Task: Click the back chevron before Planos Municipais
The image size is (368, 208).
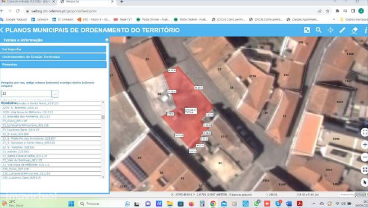Action: pyautogui.click(x=2, y=30)
